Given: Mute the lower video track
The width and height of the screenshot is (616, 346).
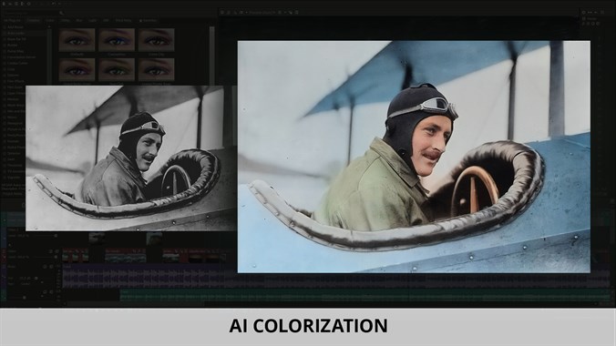Looking at the screenshot, I should click(51, 251).
